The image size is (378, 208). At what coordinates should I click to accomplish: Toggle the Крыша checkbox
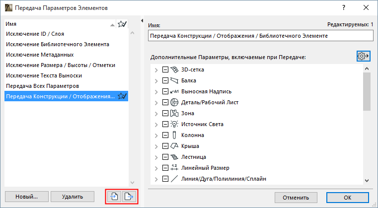[165, 146]
